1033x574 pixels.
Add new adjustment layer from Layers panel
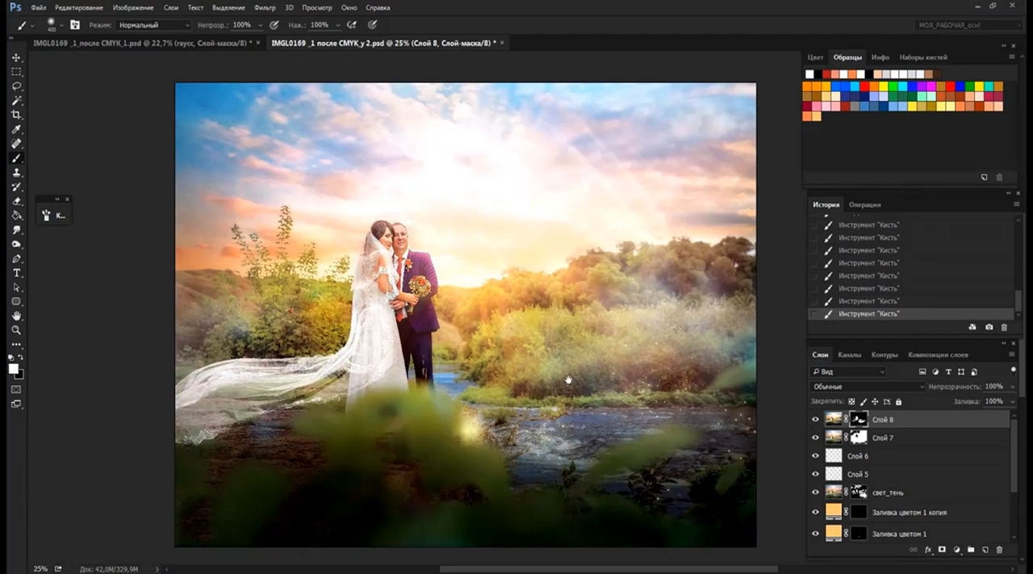click(x=956, y=550)
